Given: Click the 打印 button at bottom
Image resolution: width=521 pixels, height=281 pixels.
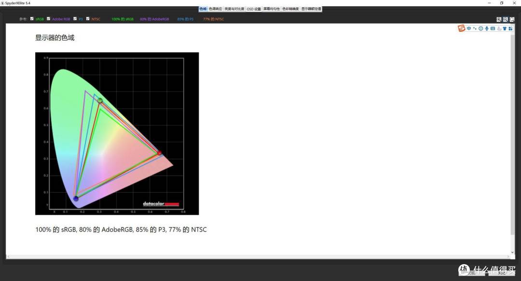Looking at the screenshot, I should (x=472, y=273).
